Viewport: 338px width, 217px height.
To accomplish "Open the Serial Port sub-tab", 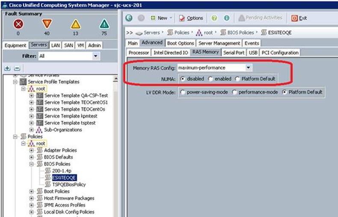I will coord(234,53).
